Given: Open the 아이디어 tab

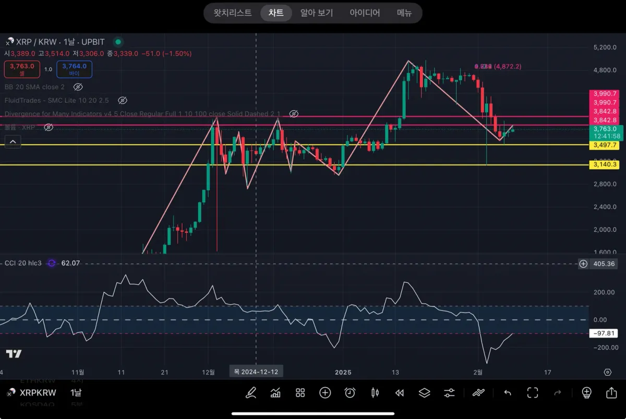Looking at the screenshot, I should click(x=365, y=13).
